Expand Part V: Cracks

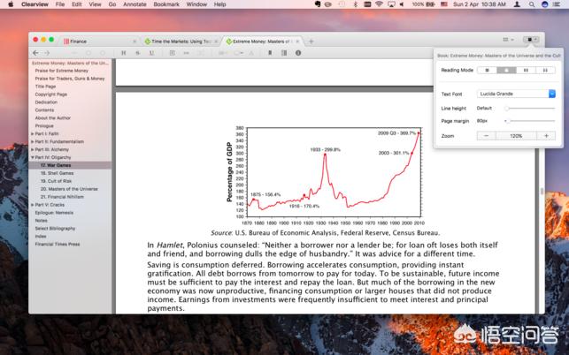(32, 205)
